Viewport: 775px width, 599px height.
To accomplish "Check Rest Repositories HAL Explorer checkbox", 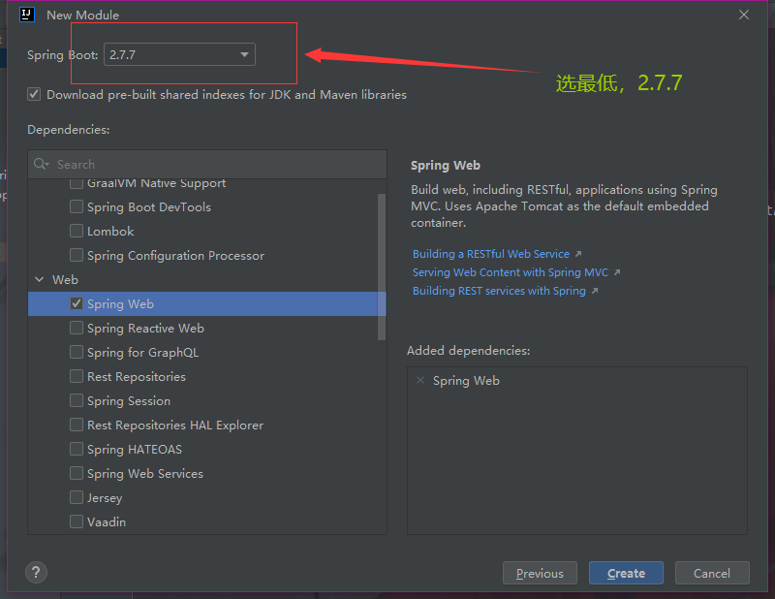I will point(77,425).
